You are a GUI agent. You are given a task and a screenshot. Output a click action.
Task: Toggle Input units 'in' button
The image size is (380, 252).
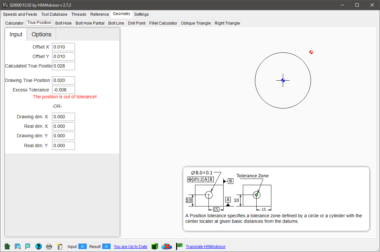[x=82, y=246]
